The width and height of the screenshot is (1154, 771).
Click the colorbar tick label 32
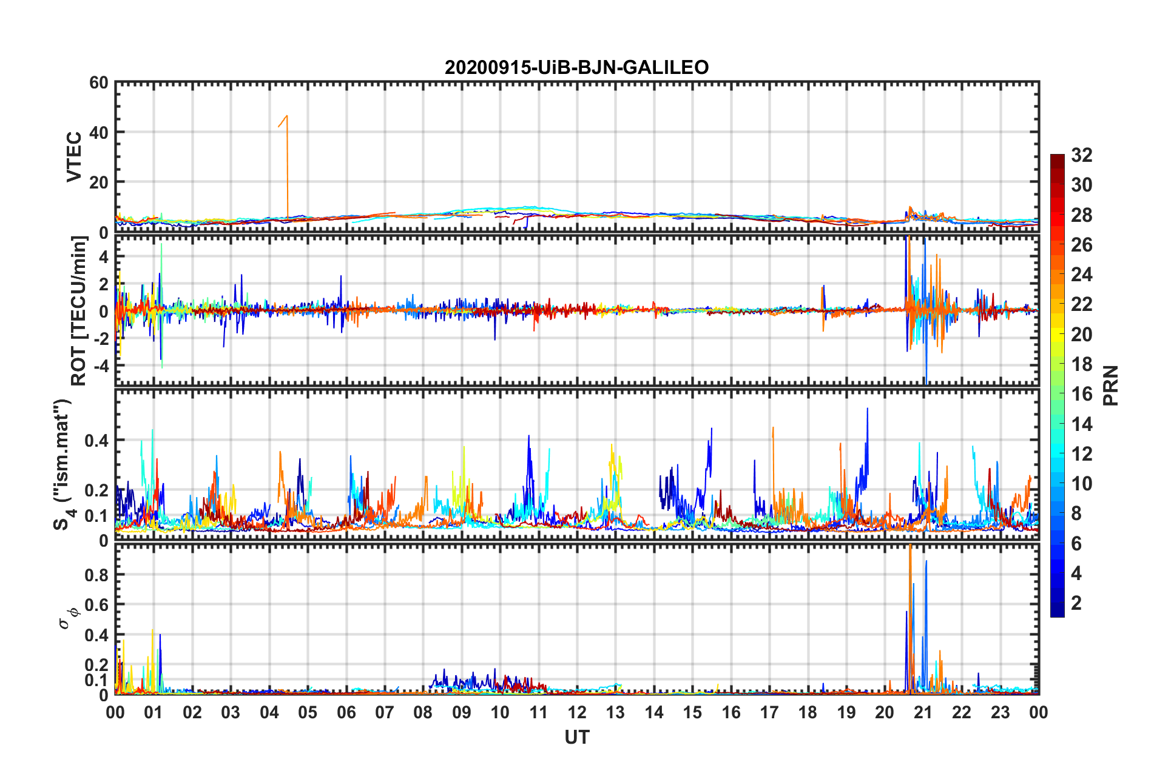(1081, 155)
